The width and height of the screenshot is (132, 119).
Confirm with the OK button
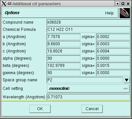[40, 109]
